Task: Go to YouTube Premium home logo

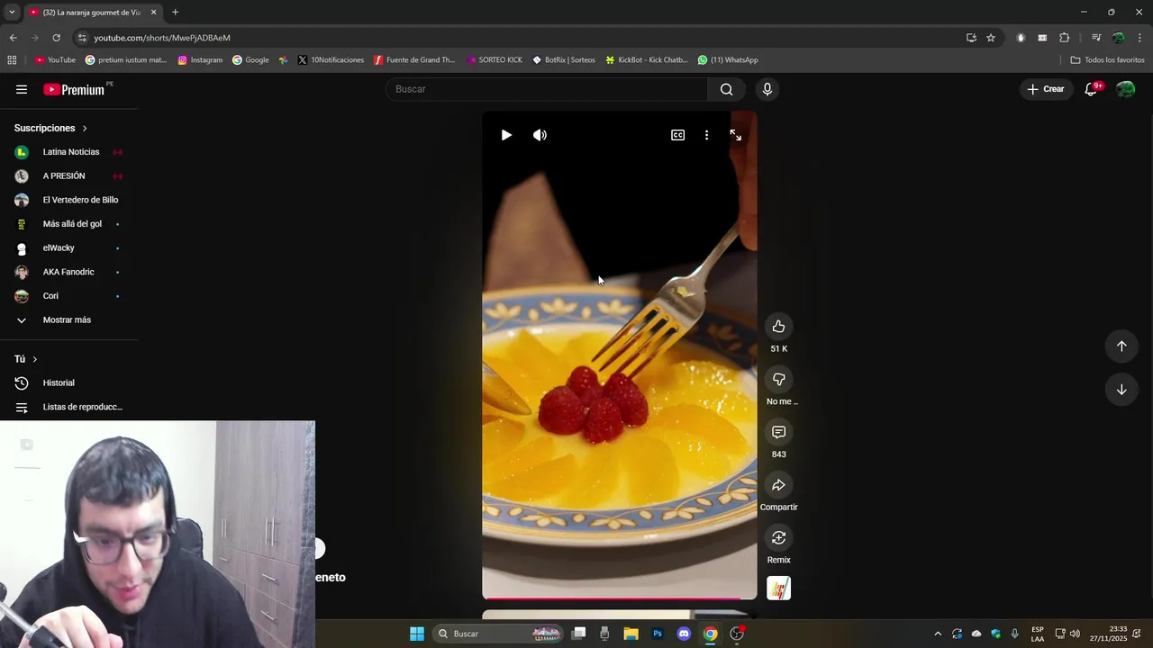Action: click(76, 89)
